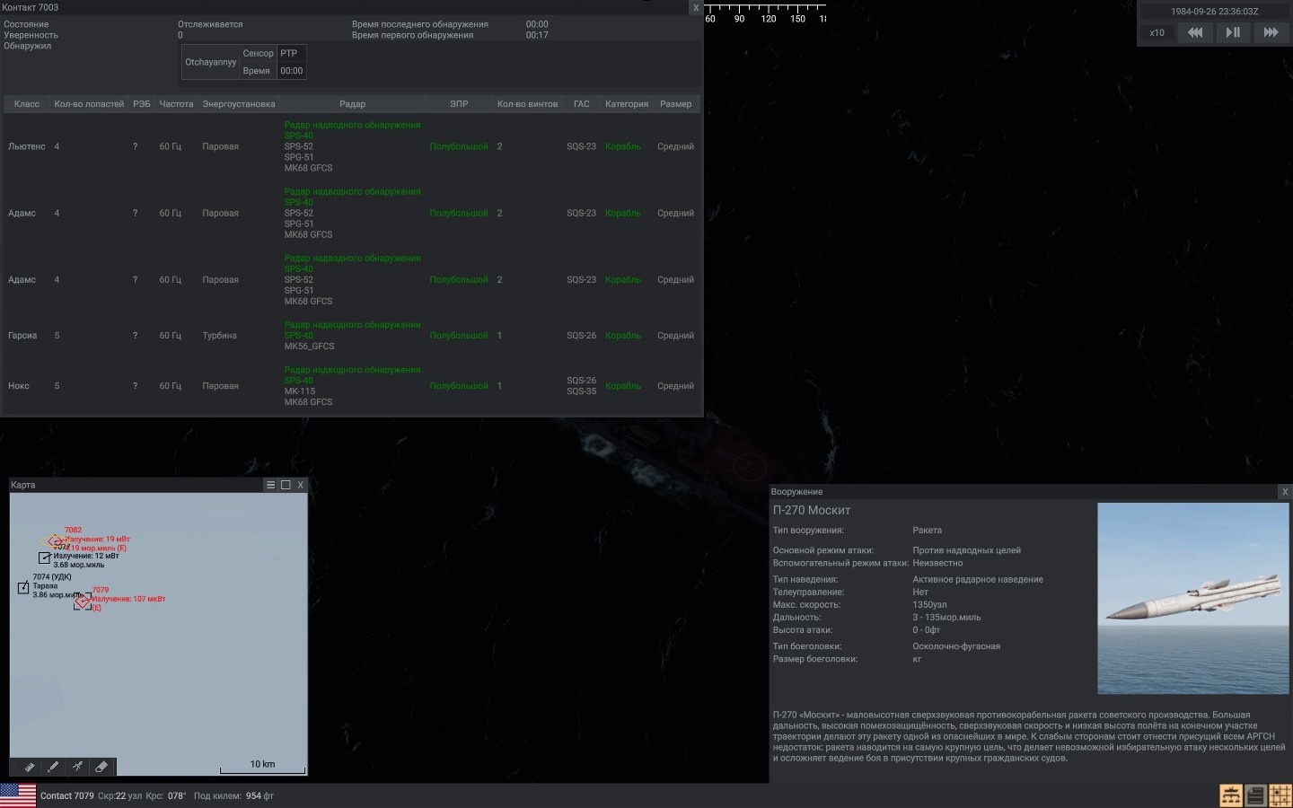Select contact 7079 on the map
The width and height of the screenshot is (1293, 808).
tap(82, 601)
